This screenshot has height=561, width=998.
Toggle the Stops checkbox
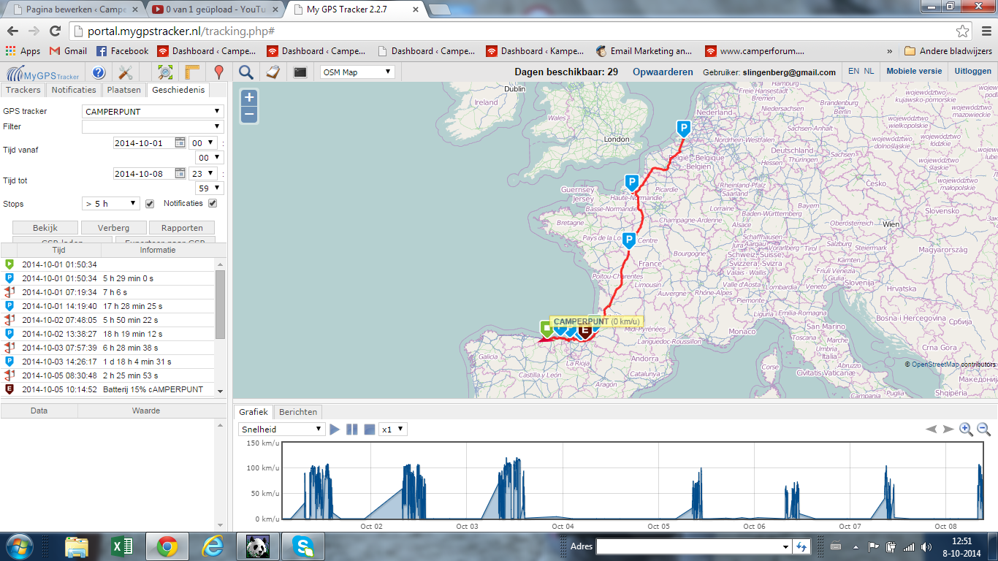(x=150, y=204)
